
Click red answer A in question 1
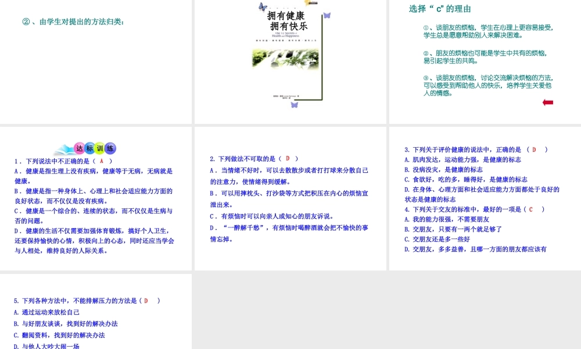coord(101,161)
